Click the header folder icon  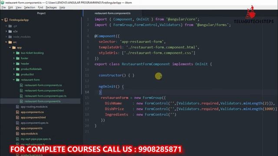point(18,64)
